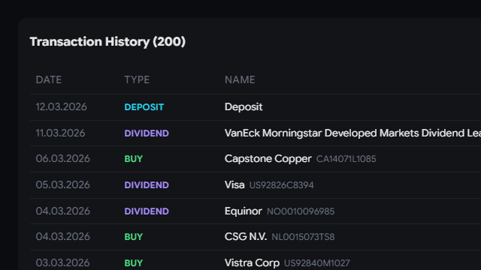Select 04.03.2026 date in CSG N.V. row
481x270 pixels.
pyautogui.click(x=62, y=237)
